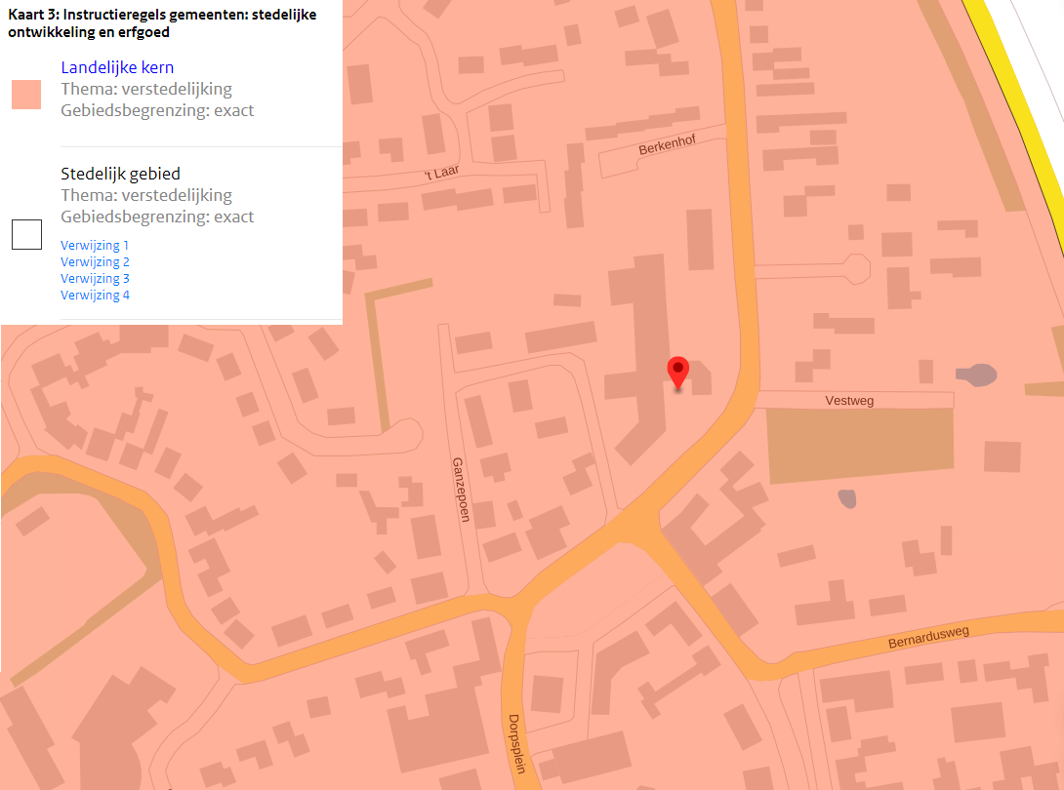Open the Verwijzing 4 link
1064x790 pixels.
tap(95, 295)
